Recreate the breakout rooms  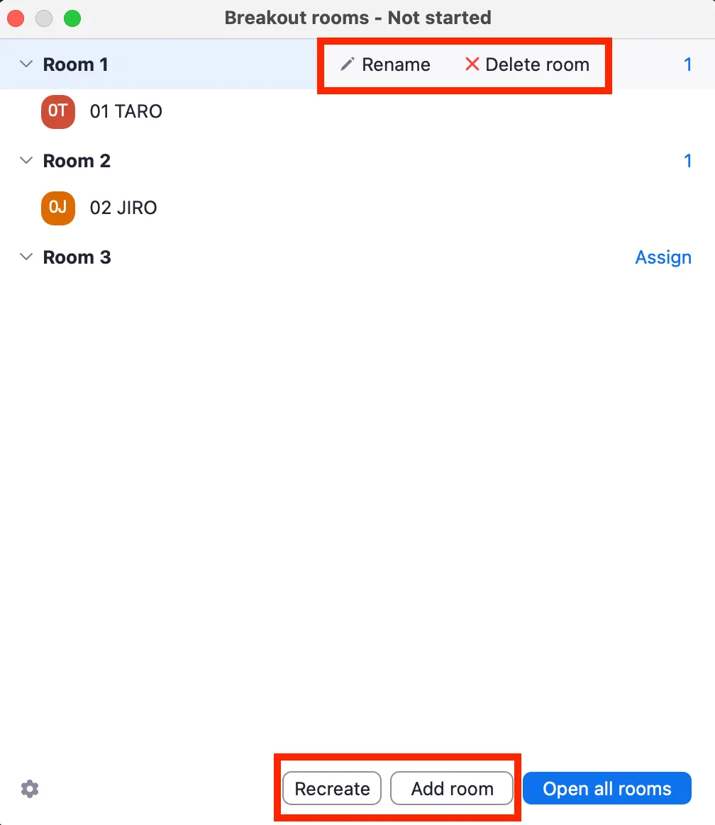[x=332, y=788]
